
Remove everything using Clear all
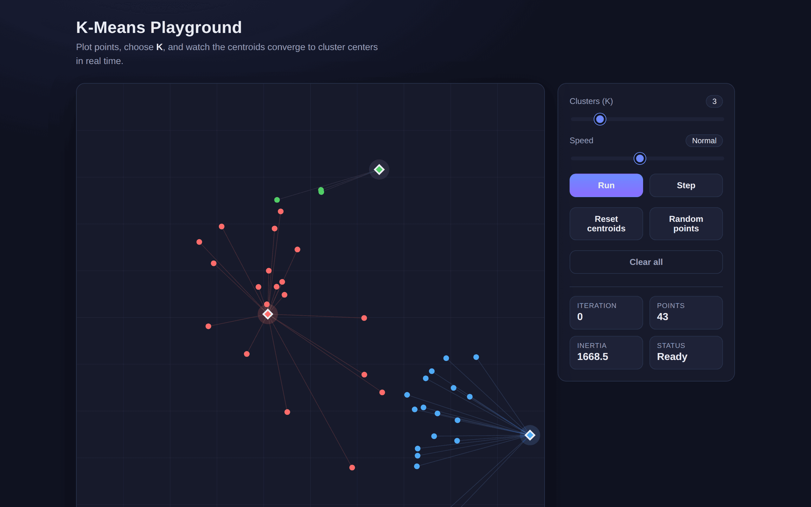646,262
